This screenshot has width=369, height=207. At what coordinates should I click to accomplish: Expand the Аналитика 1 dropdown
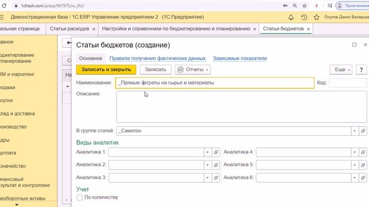(208, 152)
